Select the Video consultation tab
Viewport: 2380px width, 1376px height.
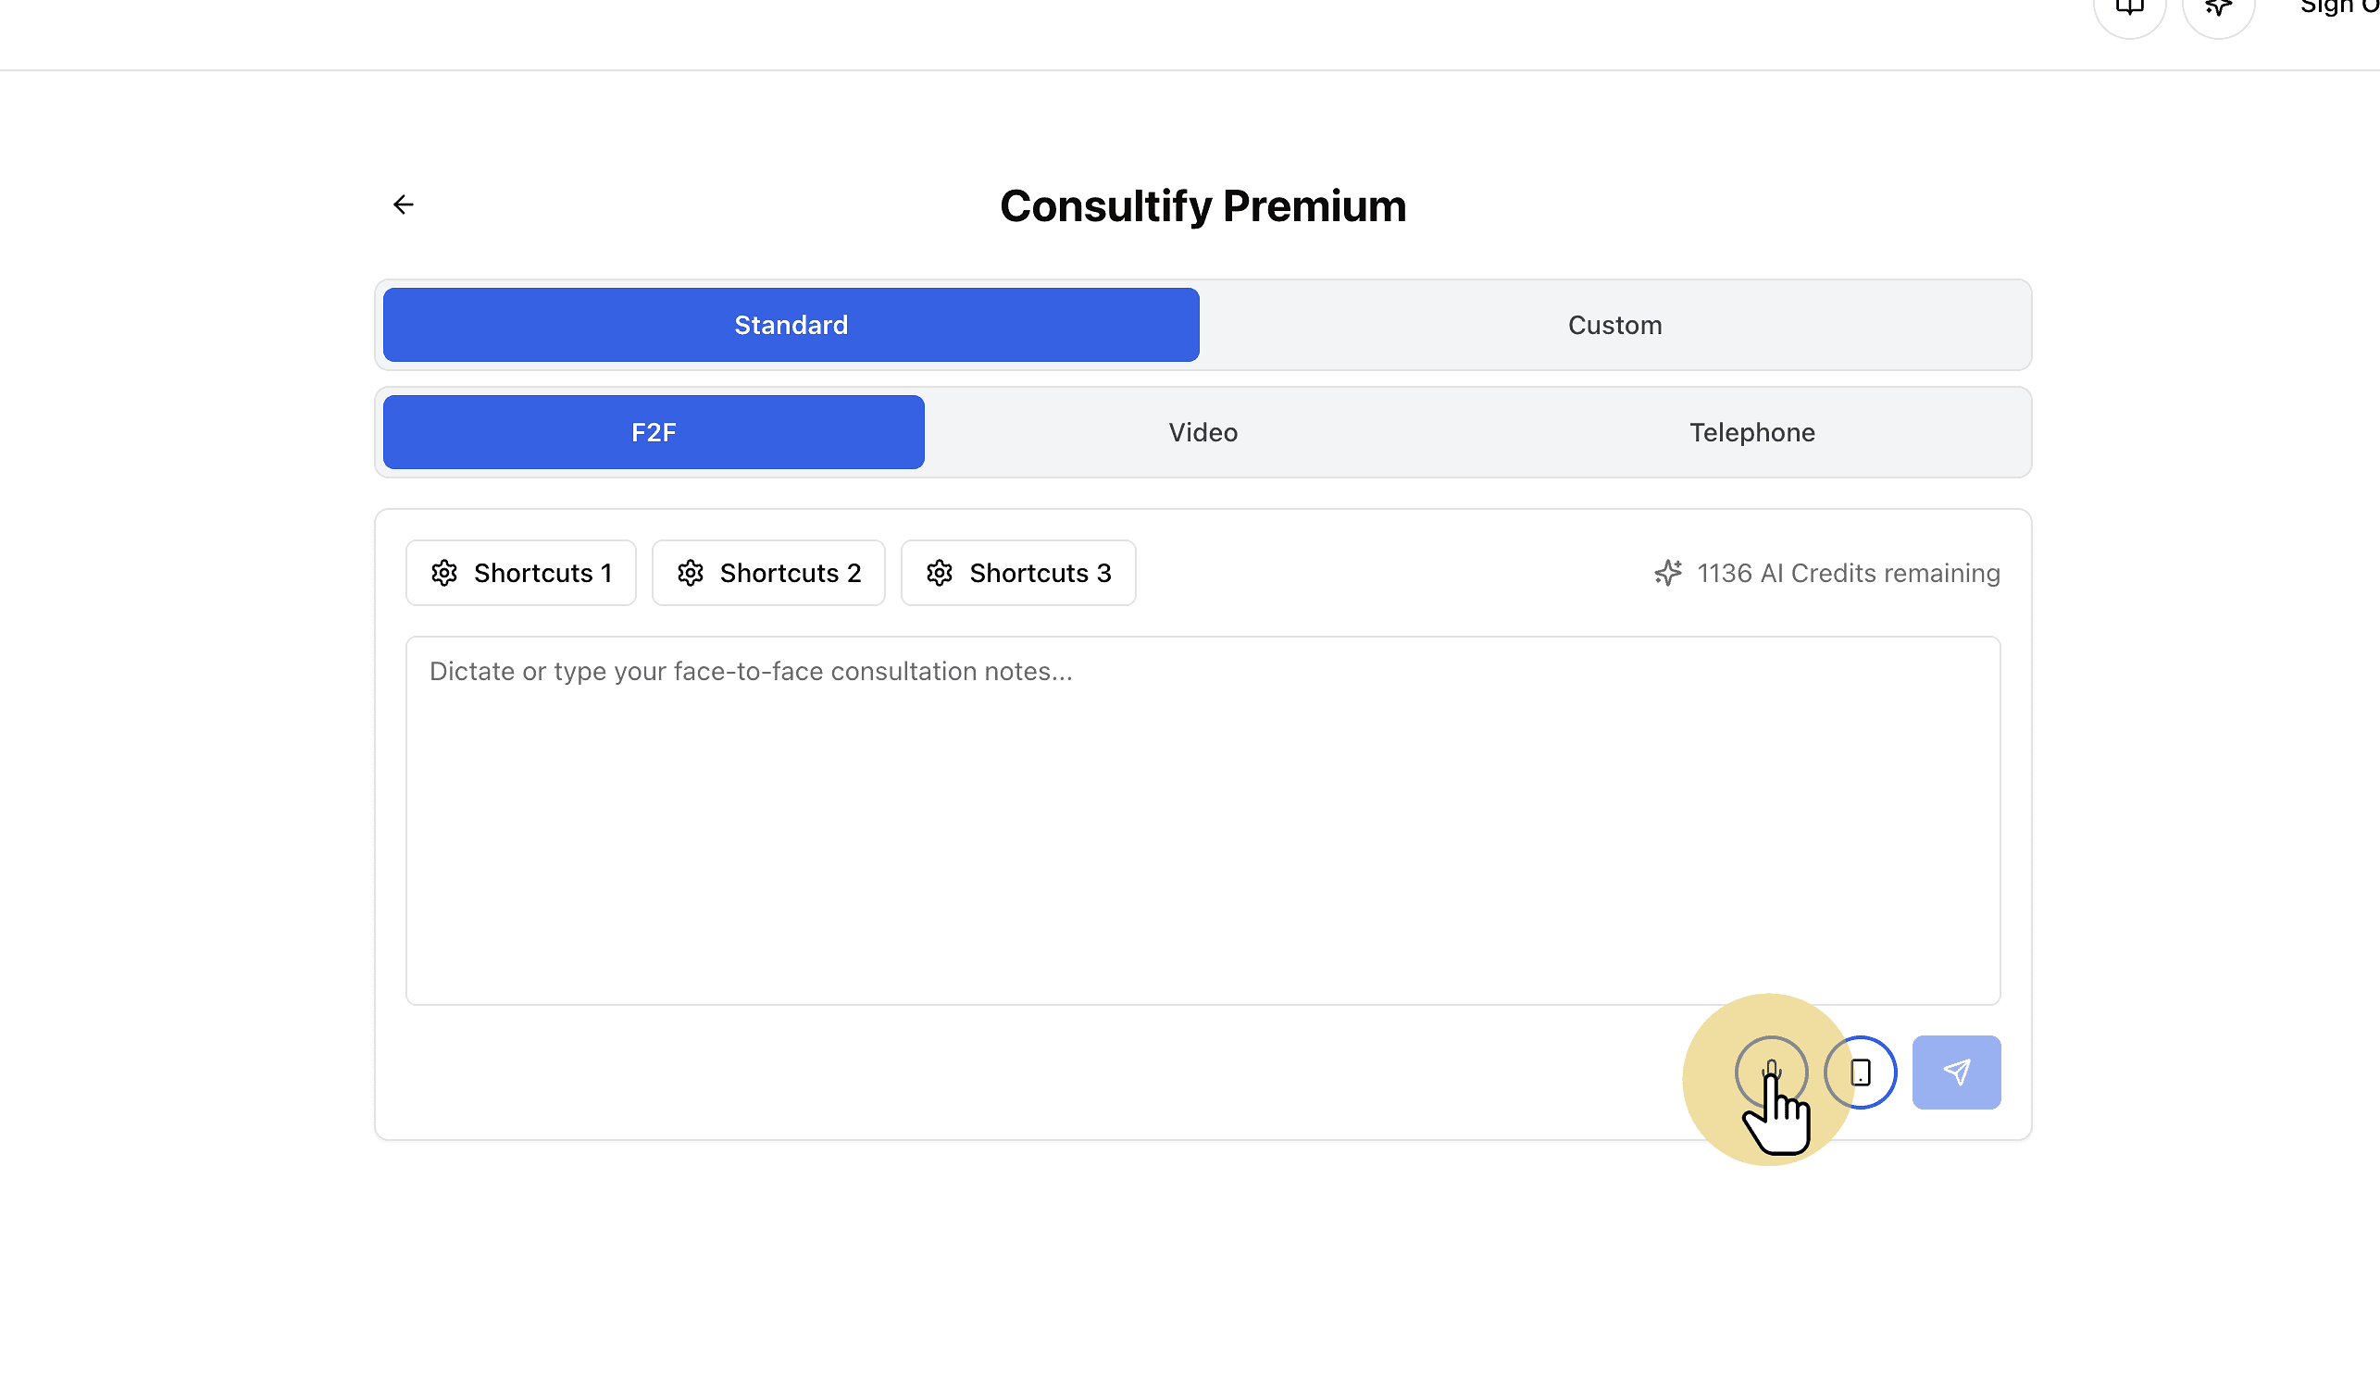(1203, 432)
